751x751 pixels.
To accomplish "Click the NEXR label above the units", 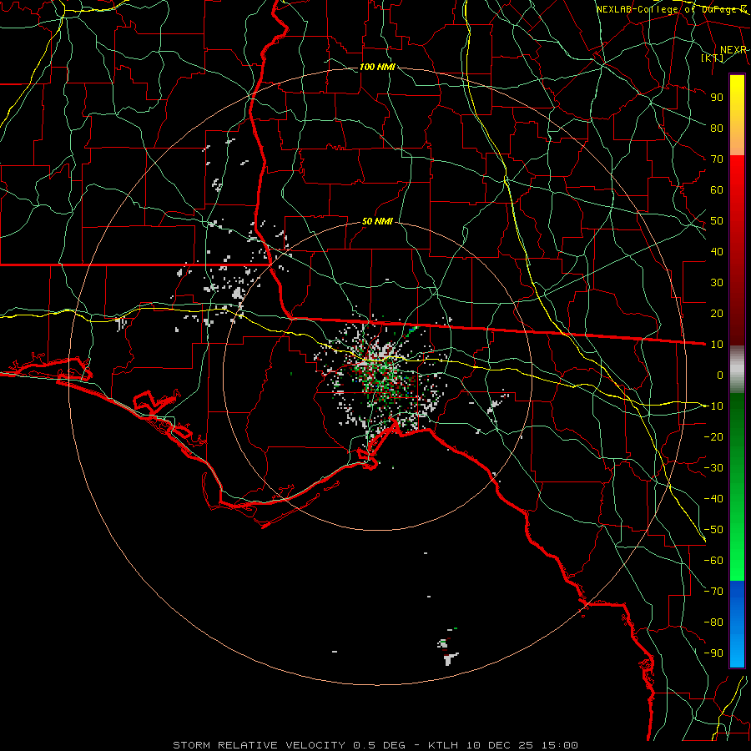I will 733,50.
